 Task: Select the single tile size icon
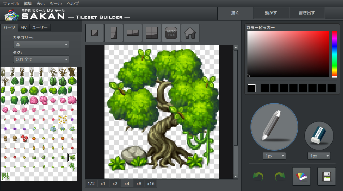95,33
